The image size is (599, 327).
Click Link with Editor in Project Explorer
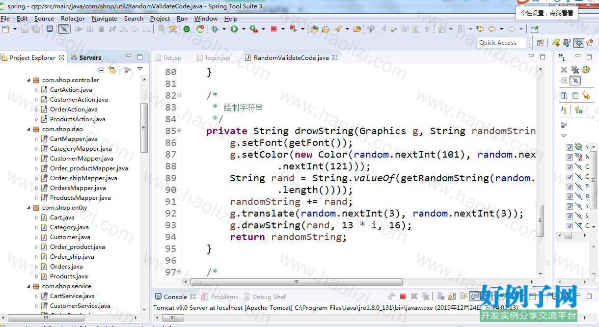(111, 70)
